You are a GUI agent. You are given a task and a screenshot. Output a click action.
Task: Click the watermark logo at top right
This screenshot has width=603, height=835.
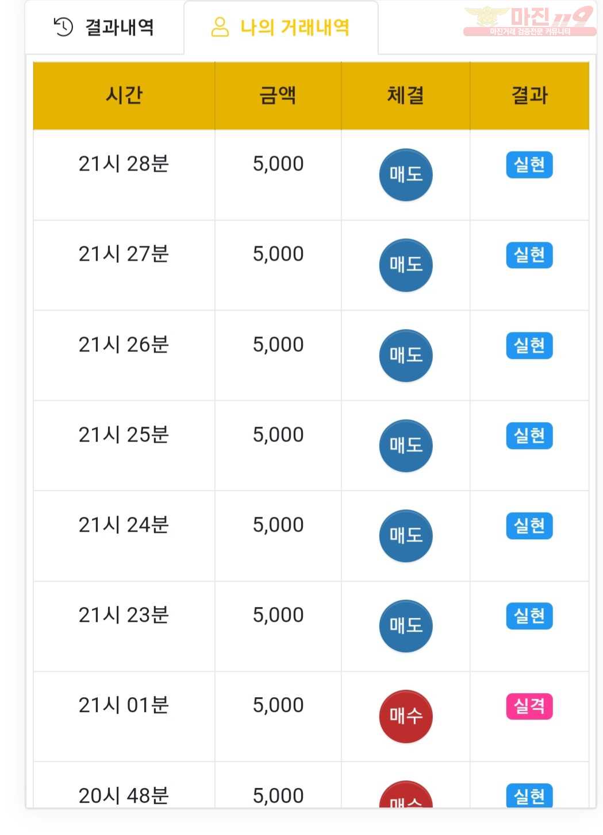coord(529,21)
